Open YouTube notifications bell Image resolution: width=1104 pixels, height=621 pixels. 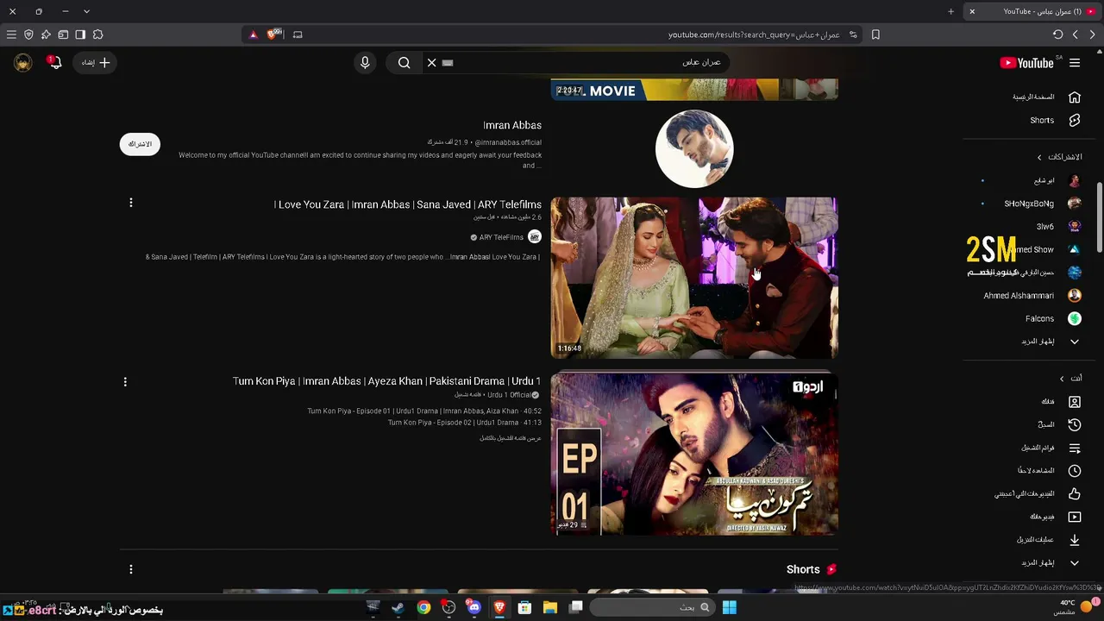[54, 63]
